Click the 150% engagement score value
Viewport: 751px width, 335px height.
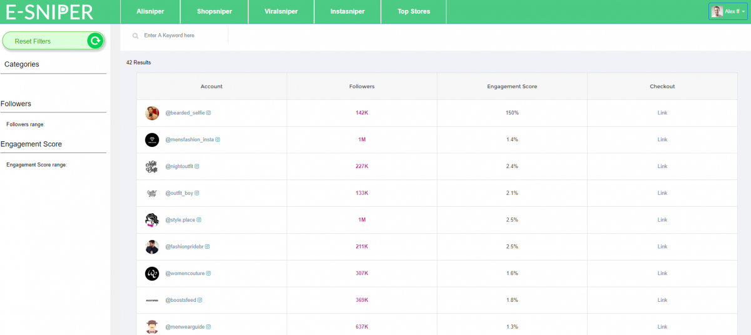click(512, 113)
